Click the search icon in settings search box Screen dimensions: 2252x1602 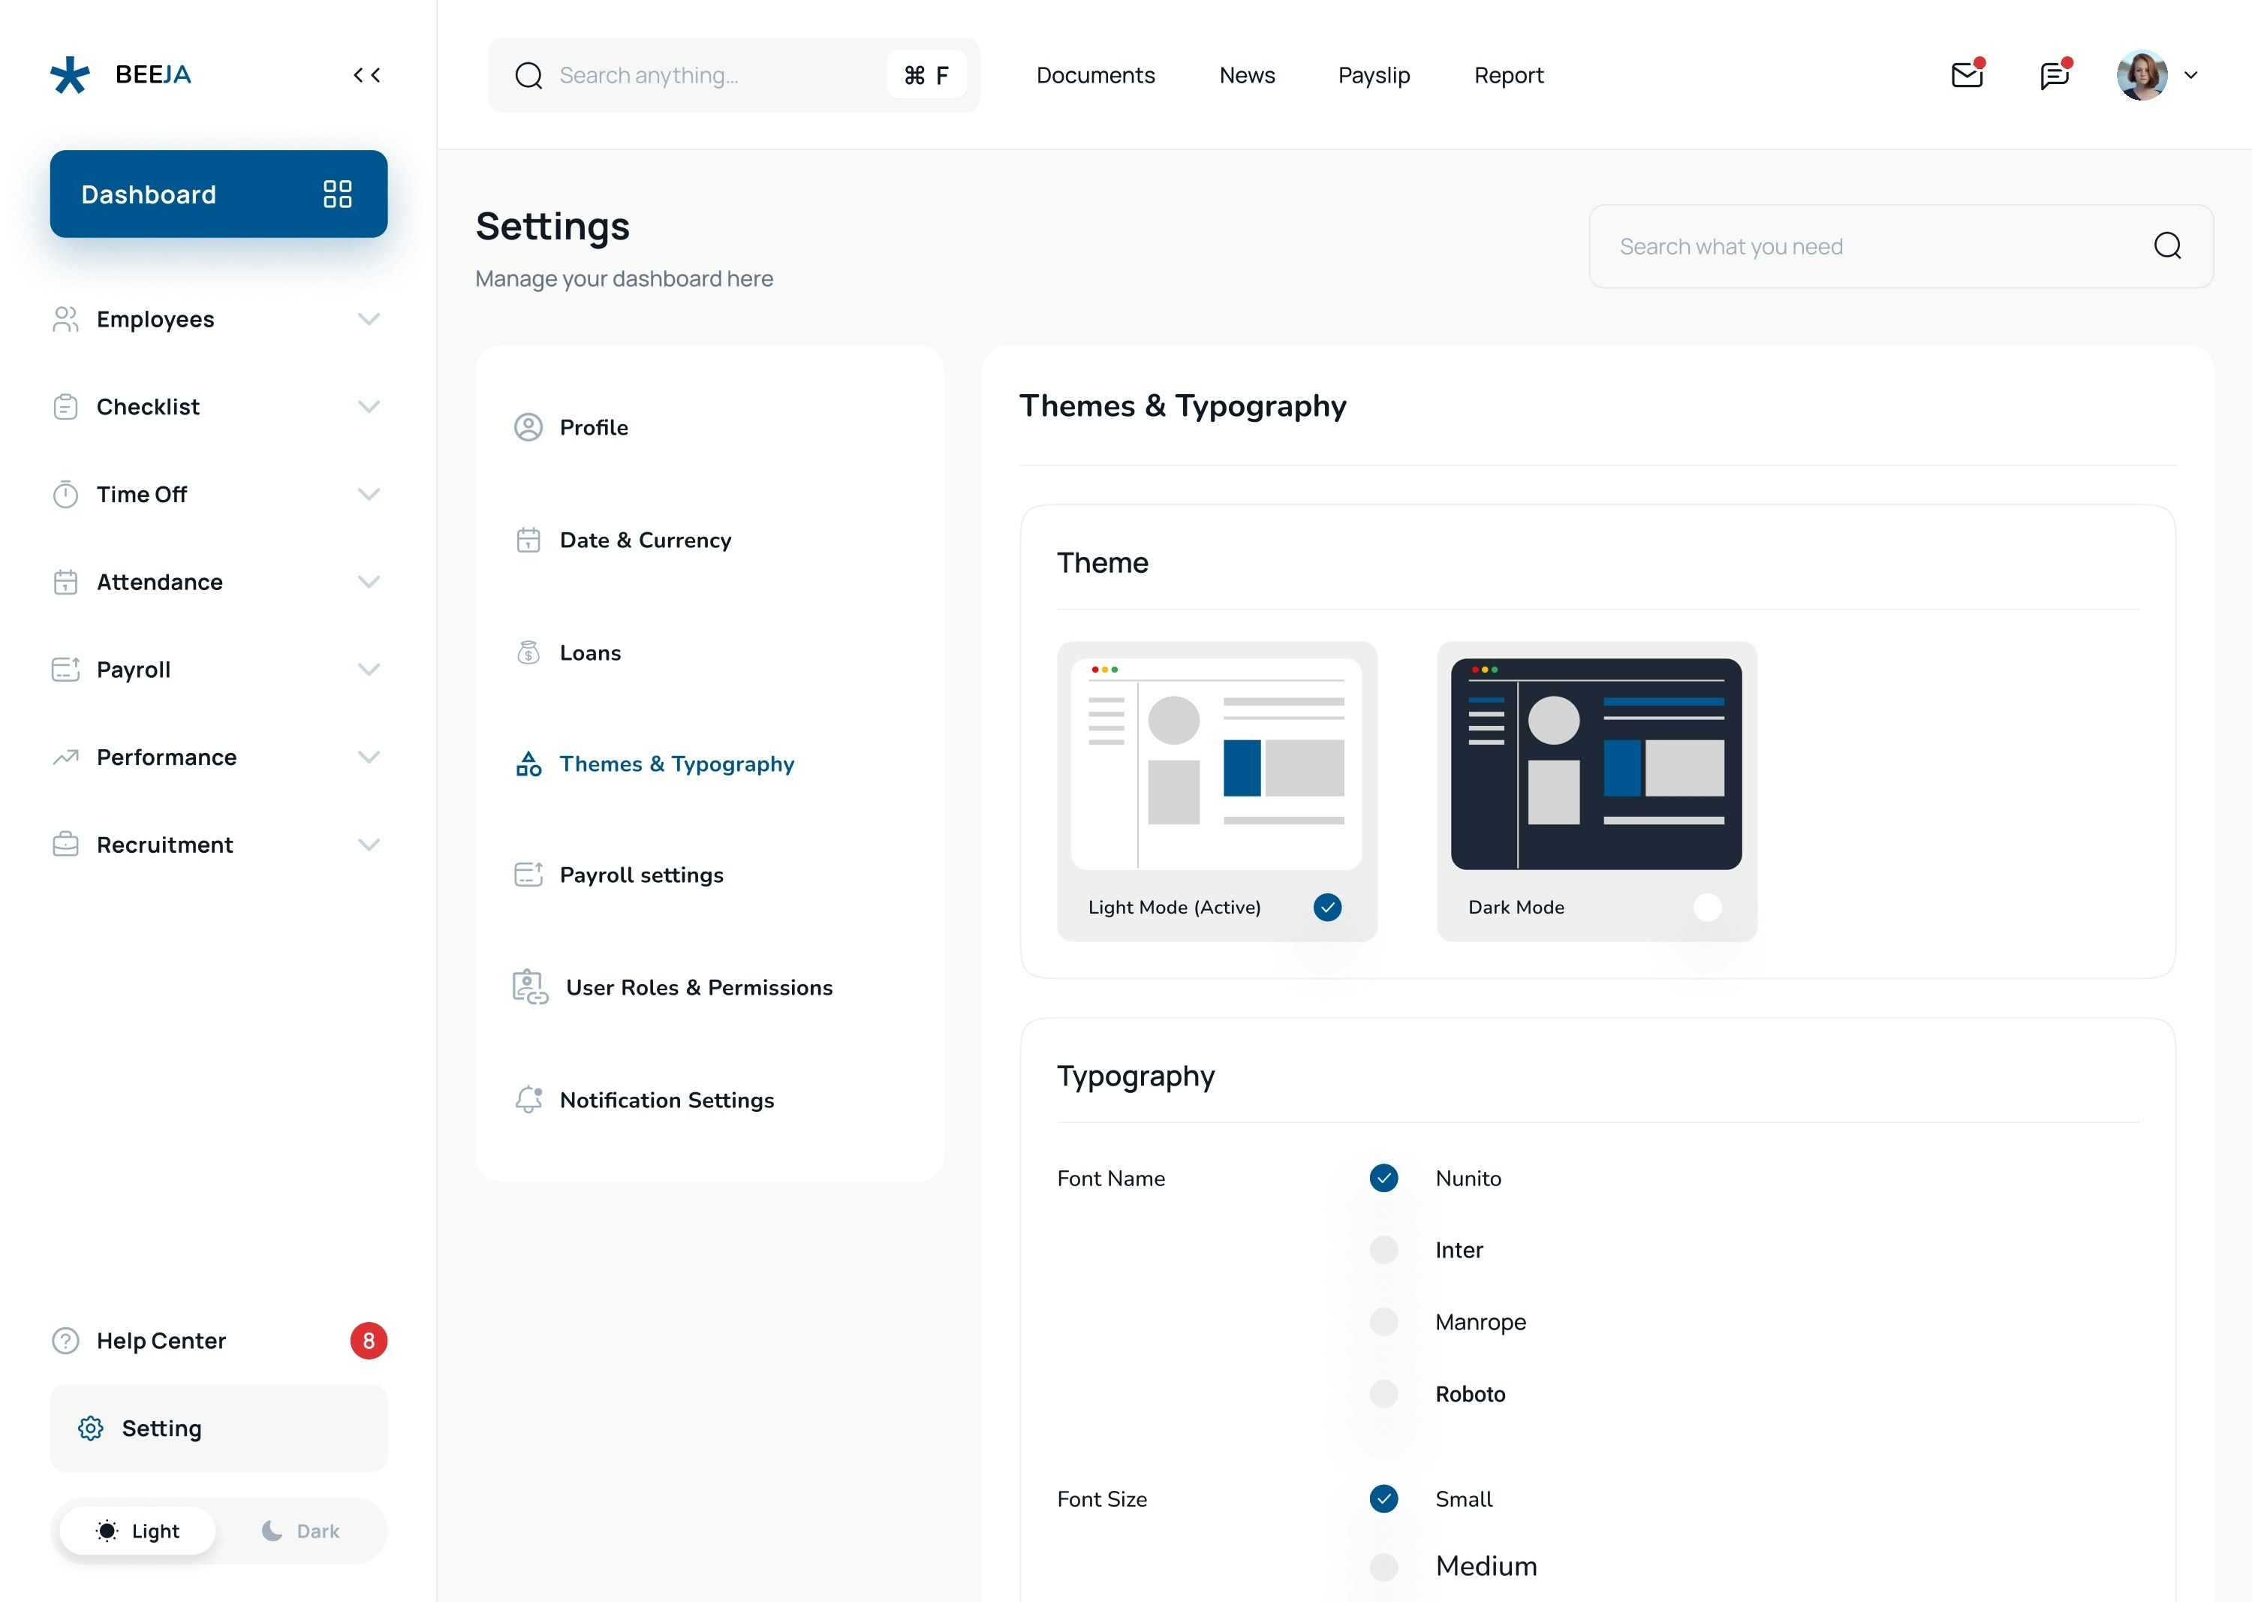(2167, 245)
